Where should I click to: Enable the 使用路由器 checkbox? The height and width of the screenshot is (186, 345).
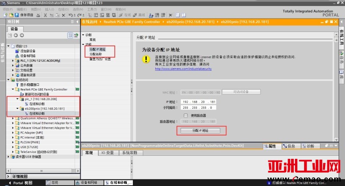coord(185,116)
